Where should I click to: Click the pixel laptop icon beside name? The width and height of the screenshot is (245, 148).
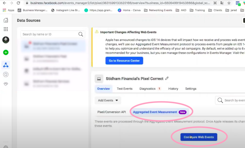(x=99, y=79)
